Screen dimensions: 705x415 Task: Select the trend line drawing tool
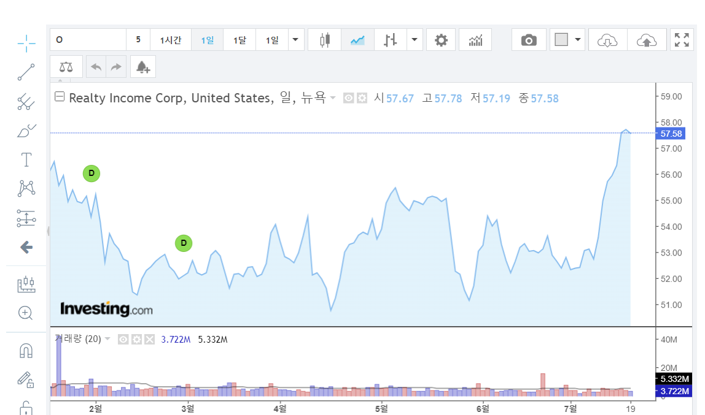coord(26,72)
